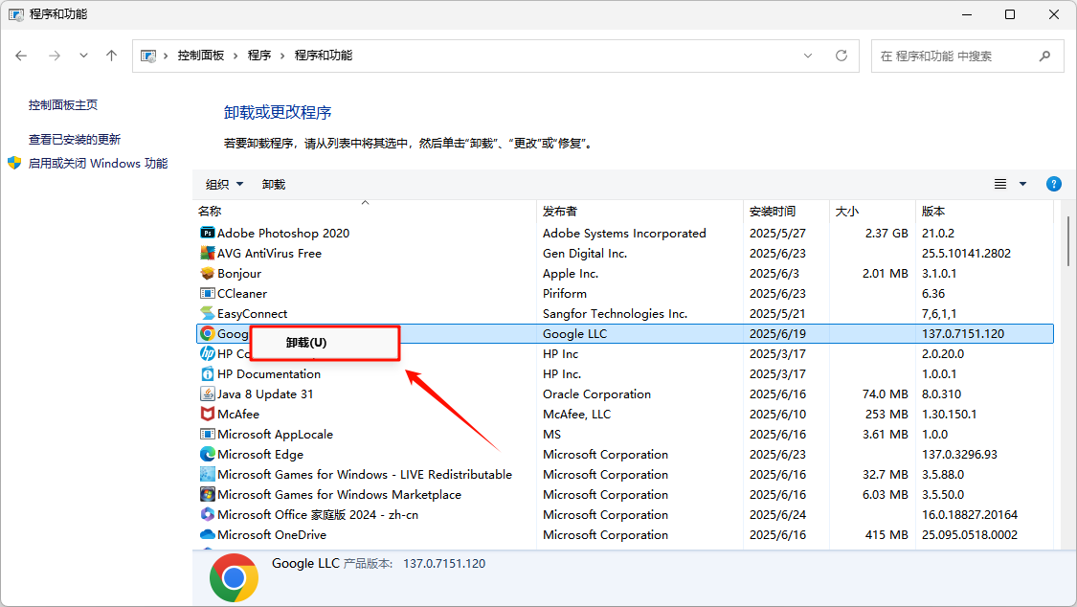This screenshot has height=607, width=1077.
Task: Click 控制面板 in the breadcrumb
Action: click(201, 56)
